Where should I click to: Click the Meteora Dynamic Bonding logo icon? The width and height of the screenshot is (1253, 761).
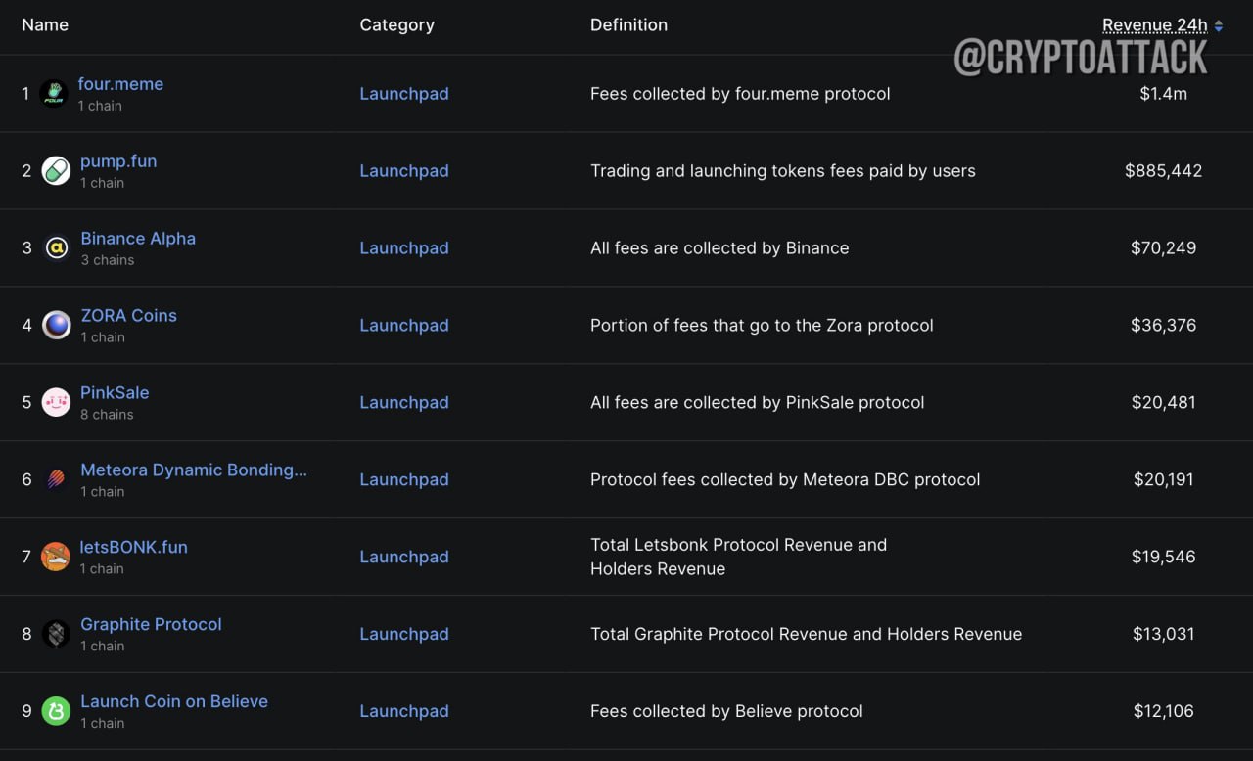click(x=56, y=480)
